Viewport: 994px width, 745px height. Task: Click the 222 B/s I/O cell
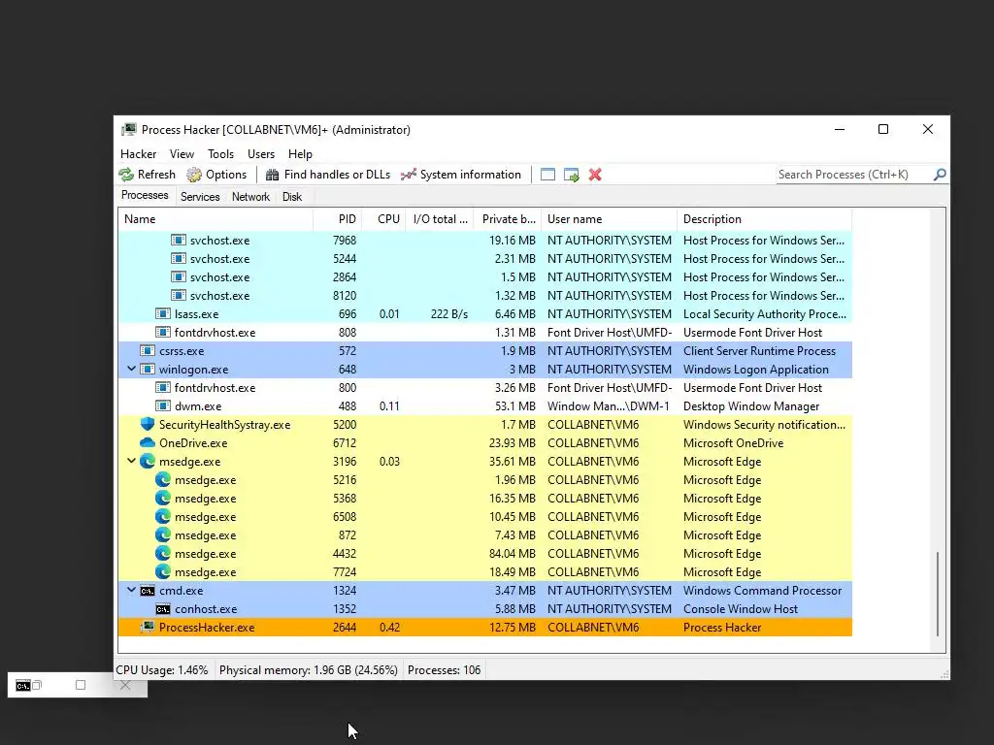(448, 313)
